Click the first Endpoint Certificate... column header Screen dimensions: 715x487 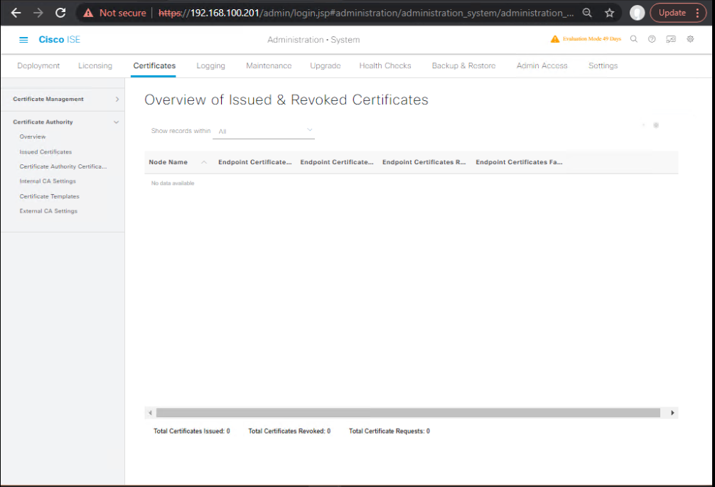click(255, 162)
